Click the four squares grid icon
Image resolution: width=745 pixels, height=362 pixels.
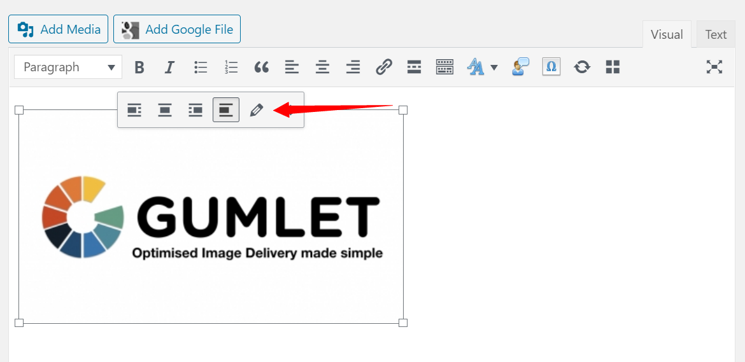click(x=613, y=67)
